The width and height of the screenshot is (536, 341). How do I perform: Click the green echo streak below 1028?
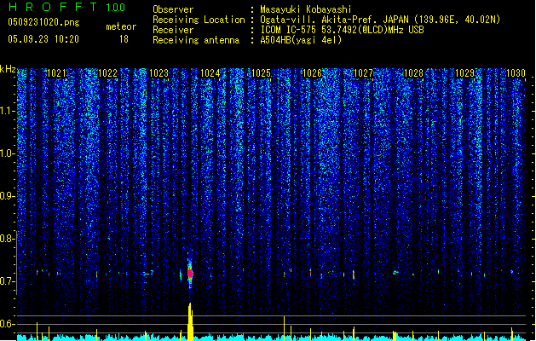(x=396, y=273)
